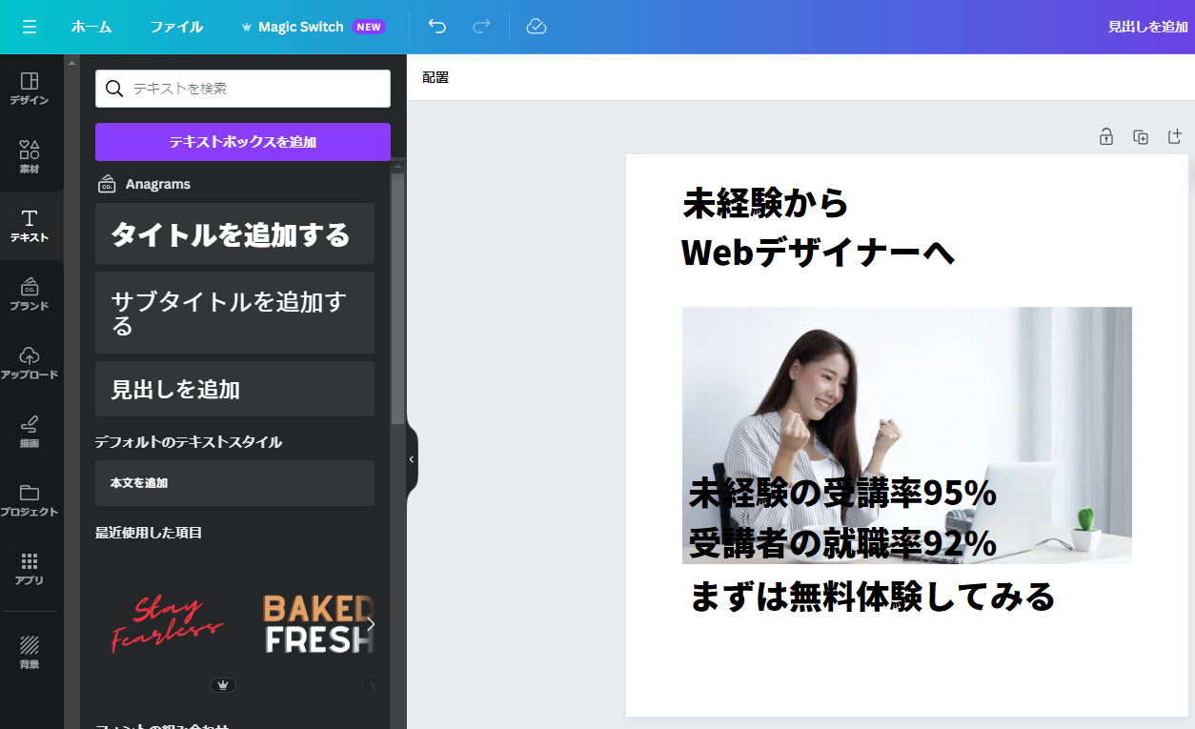Open the デザイン sidebar panel
Image resolution: width=1195 pixels, height=729 pixels.
coord(30,89)
